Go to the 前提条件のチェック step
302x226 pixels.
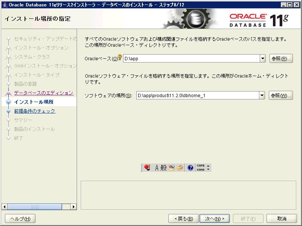pyautogui.click(x=34, y=111)
